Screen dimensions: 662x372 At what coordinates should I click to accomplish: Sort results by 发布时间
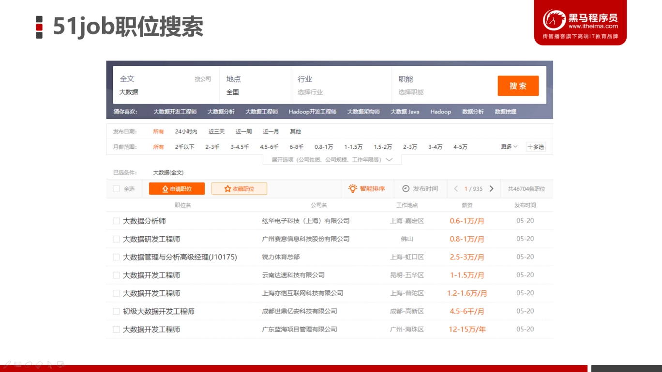[420, 189]
